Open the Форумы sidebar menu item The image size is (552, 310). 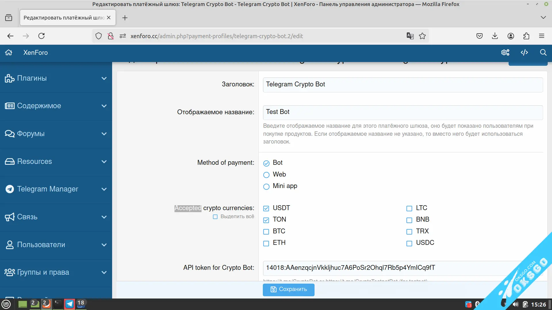coord(31,134)
